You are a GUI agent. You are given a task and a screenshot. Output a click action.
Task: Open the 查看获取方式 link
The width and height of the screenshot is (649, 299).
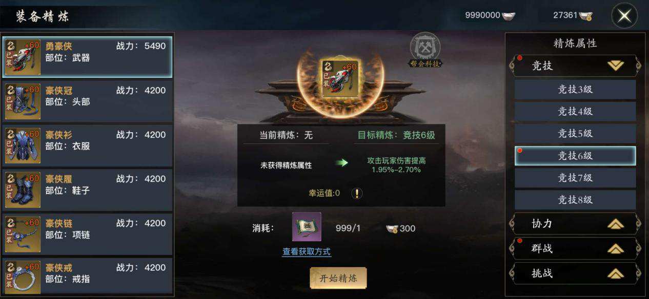pyautogui.click(x=307, y=252)
